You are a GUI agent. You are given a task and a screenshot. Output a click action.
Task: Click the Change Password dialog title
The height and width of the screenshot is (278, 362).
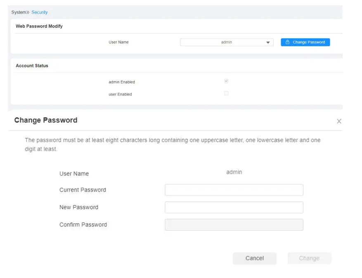pyautogui.click(x=46, y=120)
